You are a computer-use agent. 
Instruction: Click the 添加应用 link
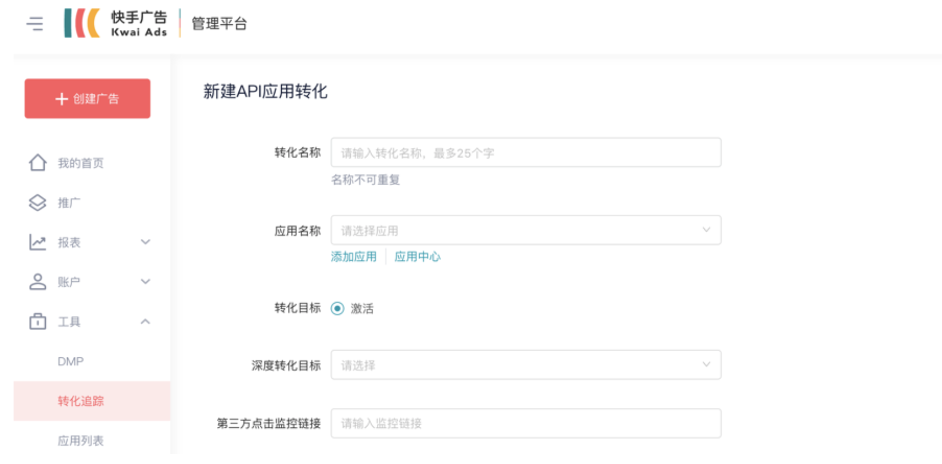354,257
